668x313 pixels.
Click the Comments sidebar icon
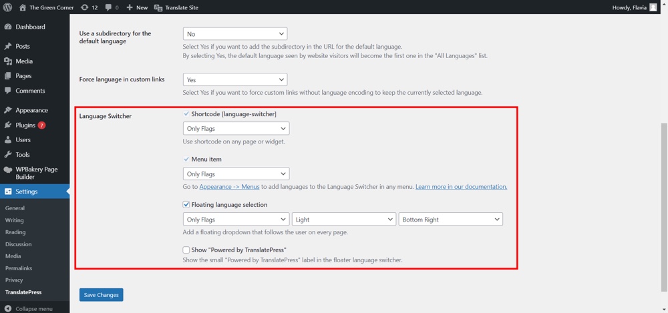tap(7, 91)
